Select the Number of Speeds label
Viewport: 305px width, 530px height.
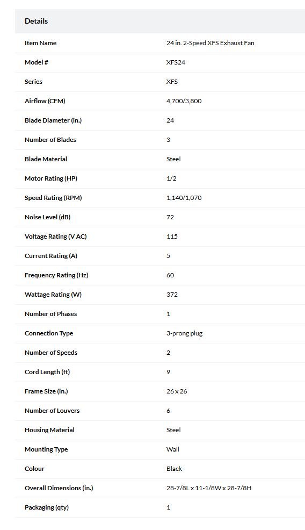[x=51, y=353]
